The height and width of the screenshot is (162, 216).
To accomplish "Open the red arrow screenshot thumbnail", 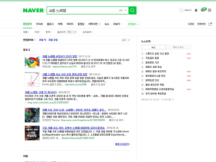I will [32, 79].
